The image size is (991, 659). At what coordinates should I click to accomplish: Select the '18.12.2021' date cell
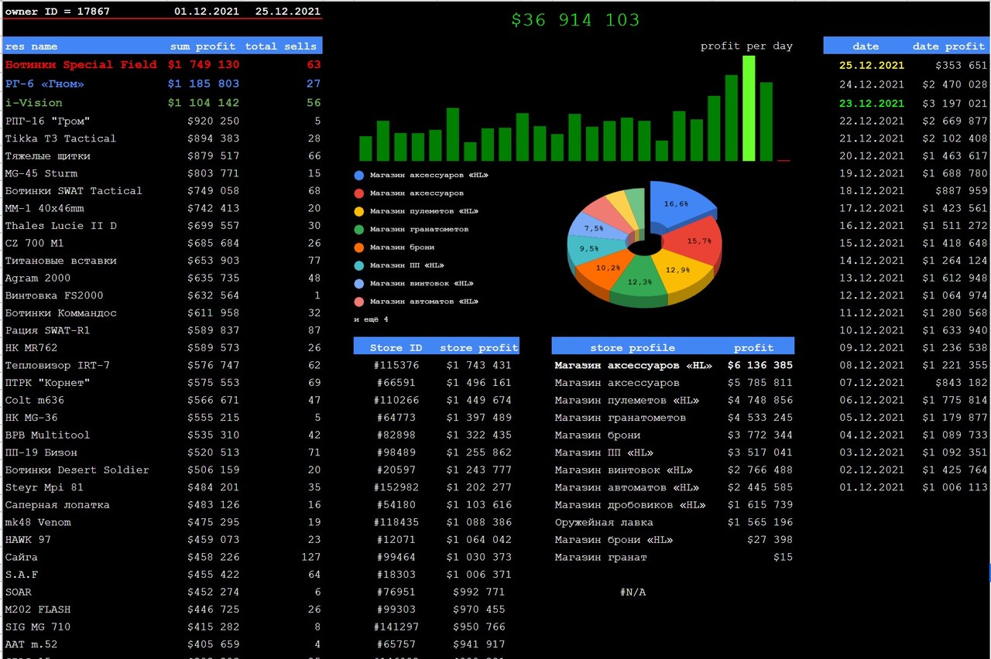coord(872,191)
